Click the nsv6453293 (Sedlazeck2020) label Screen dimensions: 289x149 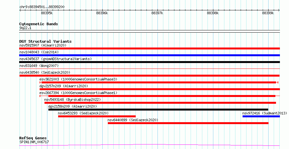[83, 113]
